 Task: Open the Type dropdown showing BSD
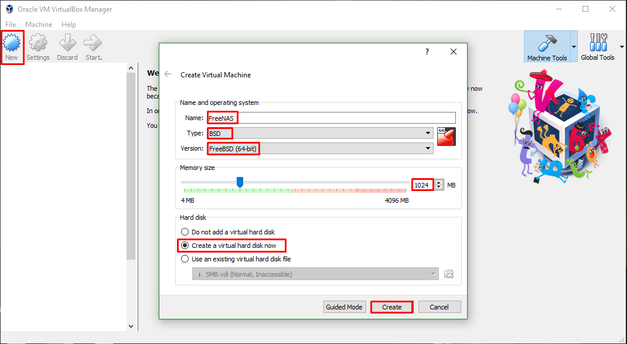pyautogui.click(x=321, y=133)
